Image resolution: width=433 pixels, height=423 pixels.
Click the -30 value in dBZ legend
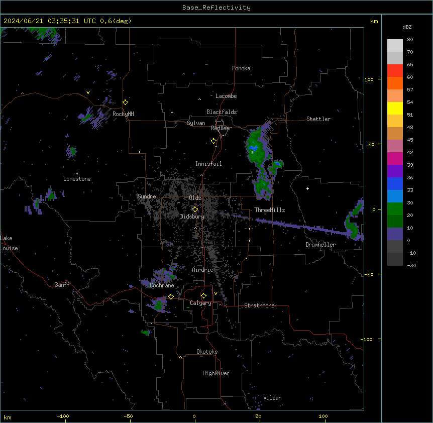(x=411, y=265)
